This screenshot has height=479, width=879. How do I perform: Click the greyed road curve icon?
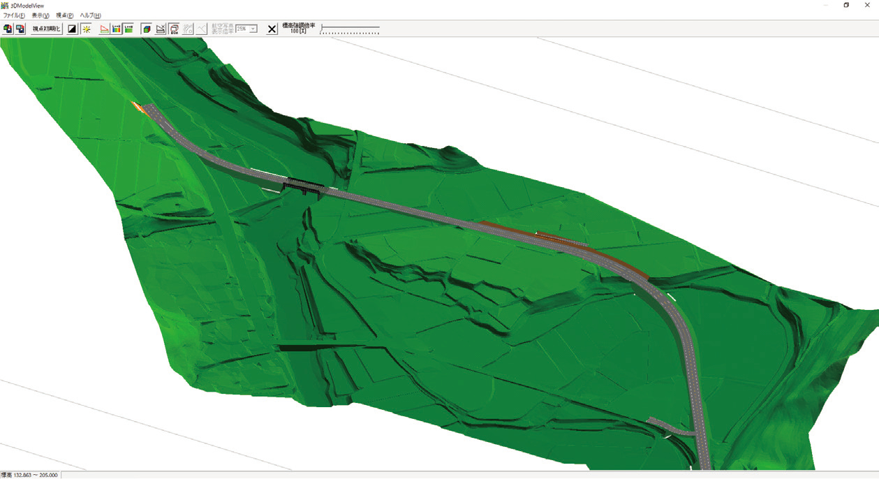tap(188, 29)
